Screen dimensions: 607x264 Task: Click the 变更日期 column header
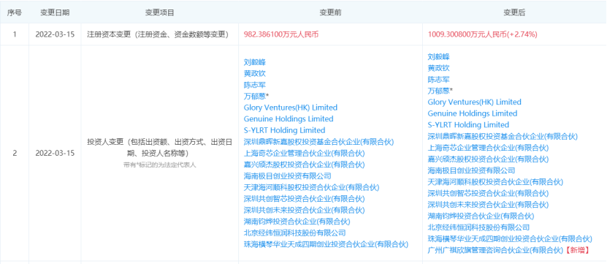[55, 12]
